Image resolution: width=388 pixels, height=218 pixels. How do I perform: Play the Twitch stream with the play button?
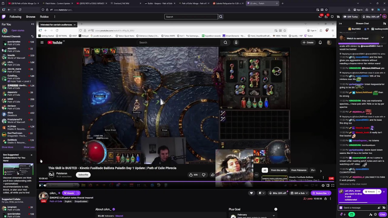point(40,185)
